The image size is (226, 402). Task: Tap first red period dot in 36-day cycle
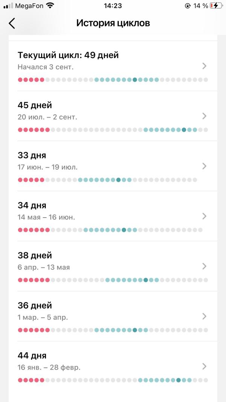click(20, 330)
